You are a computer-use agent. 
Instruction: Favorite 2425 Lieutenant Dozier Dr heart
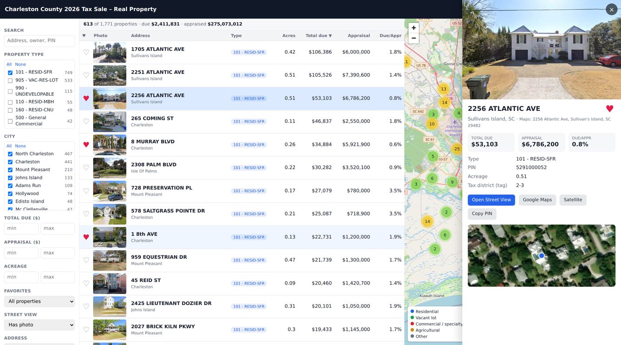click(86, 306)
